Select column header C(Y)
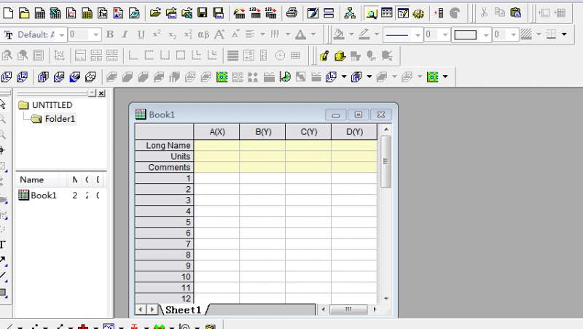The width and height of the screenshot is (583, 329). [308, 132]
